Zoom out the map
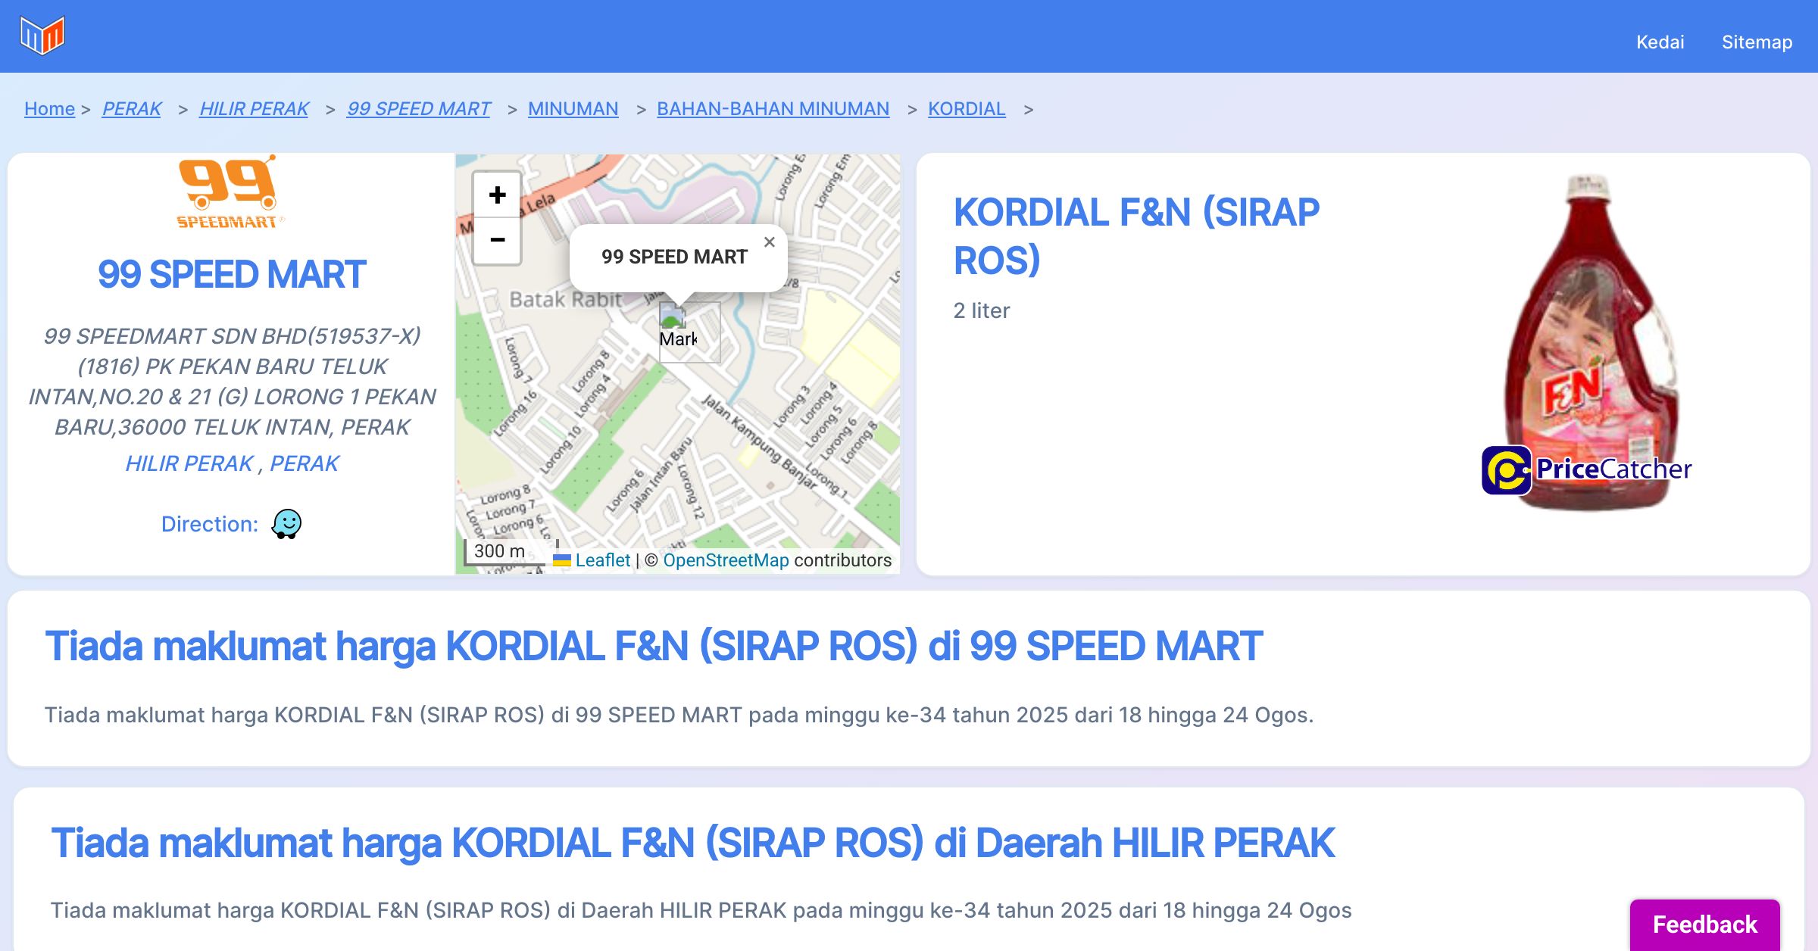Screen dimensions: 1818x951 (x=497, y=241)
